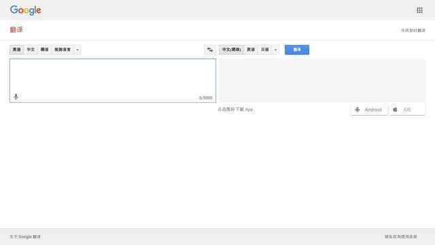
Task: Select 中文(简体) as target language
Action: tap(231, 50)
